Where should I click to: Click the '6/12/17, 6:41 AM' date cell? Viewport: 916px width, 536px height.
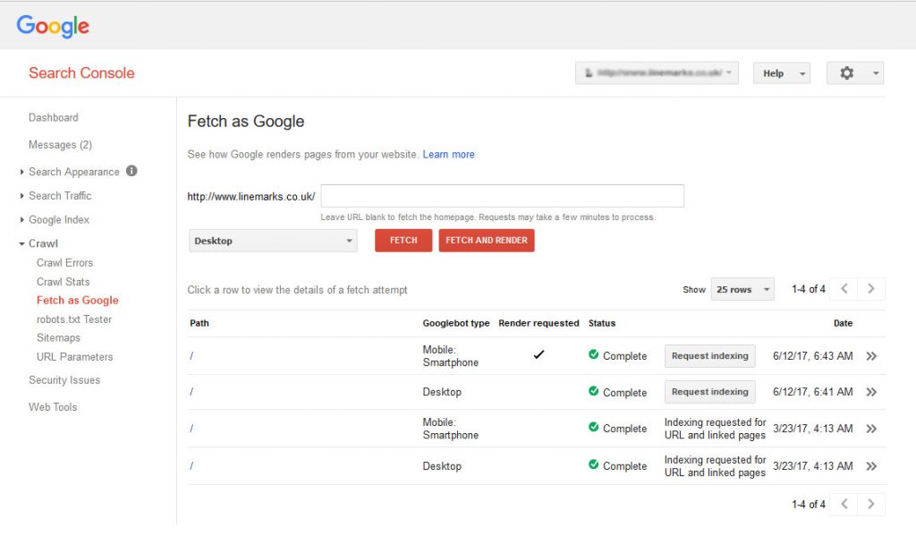812,392
